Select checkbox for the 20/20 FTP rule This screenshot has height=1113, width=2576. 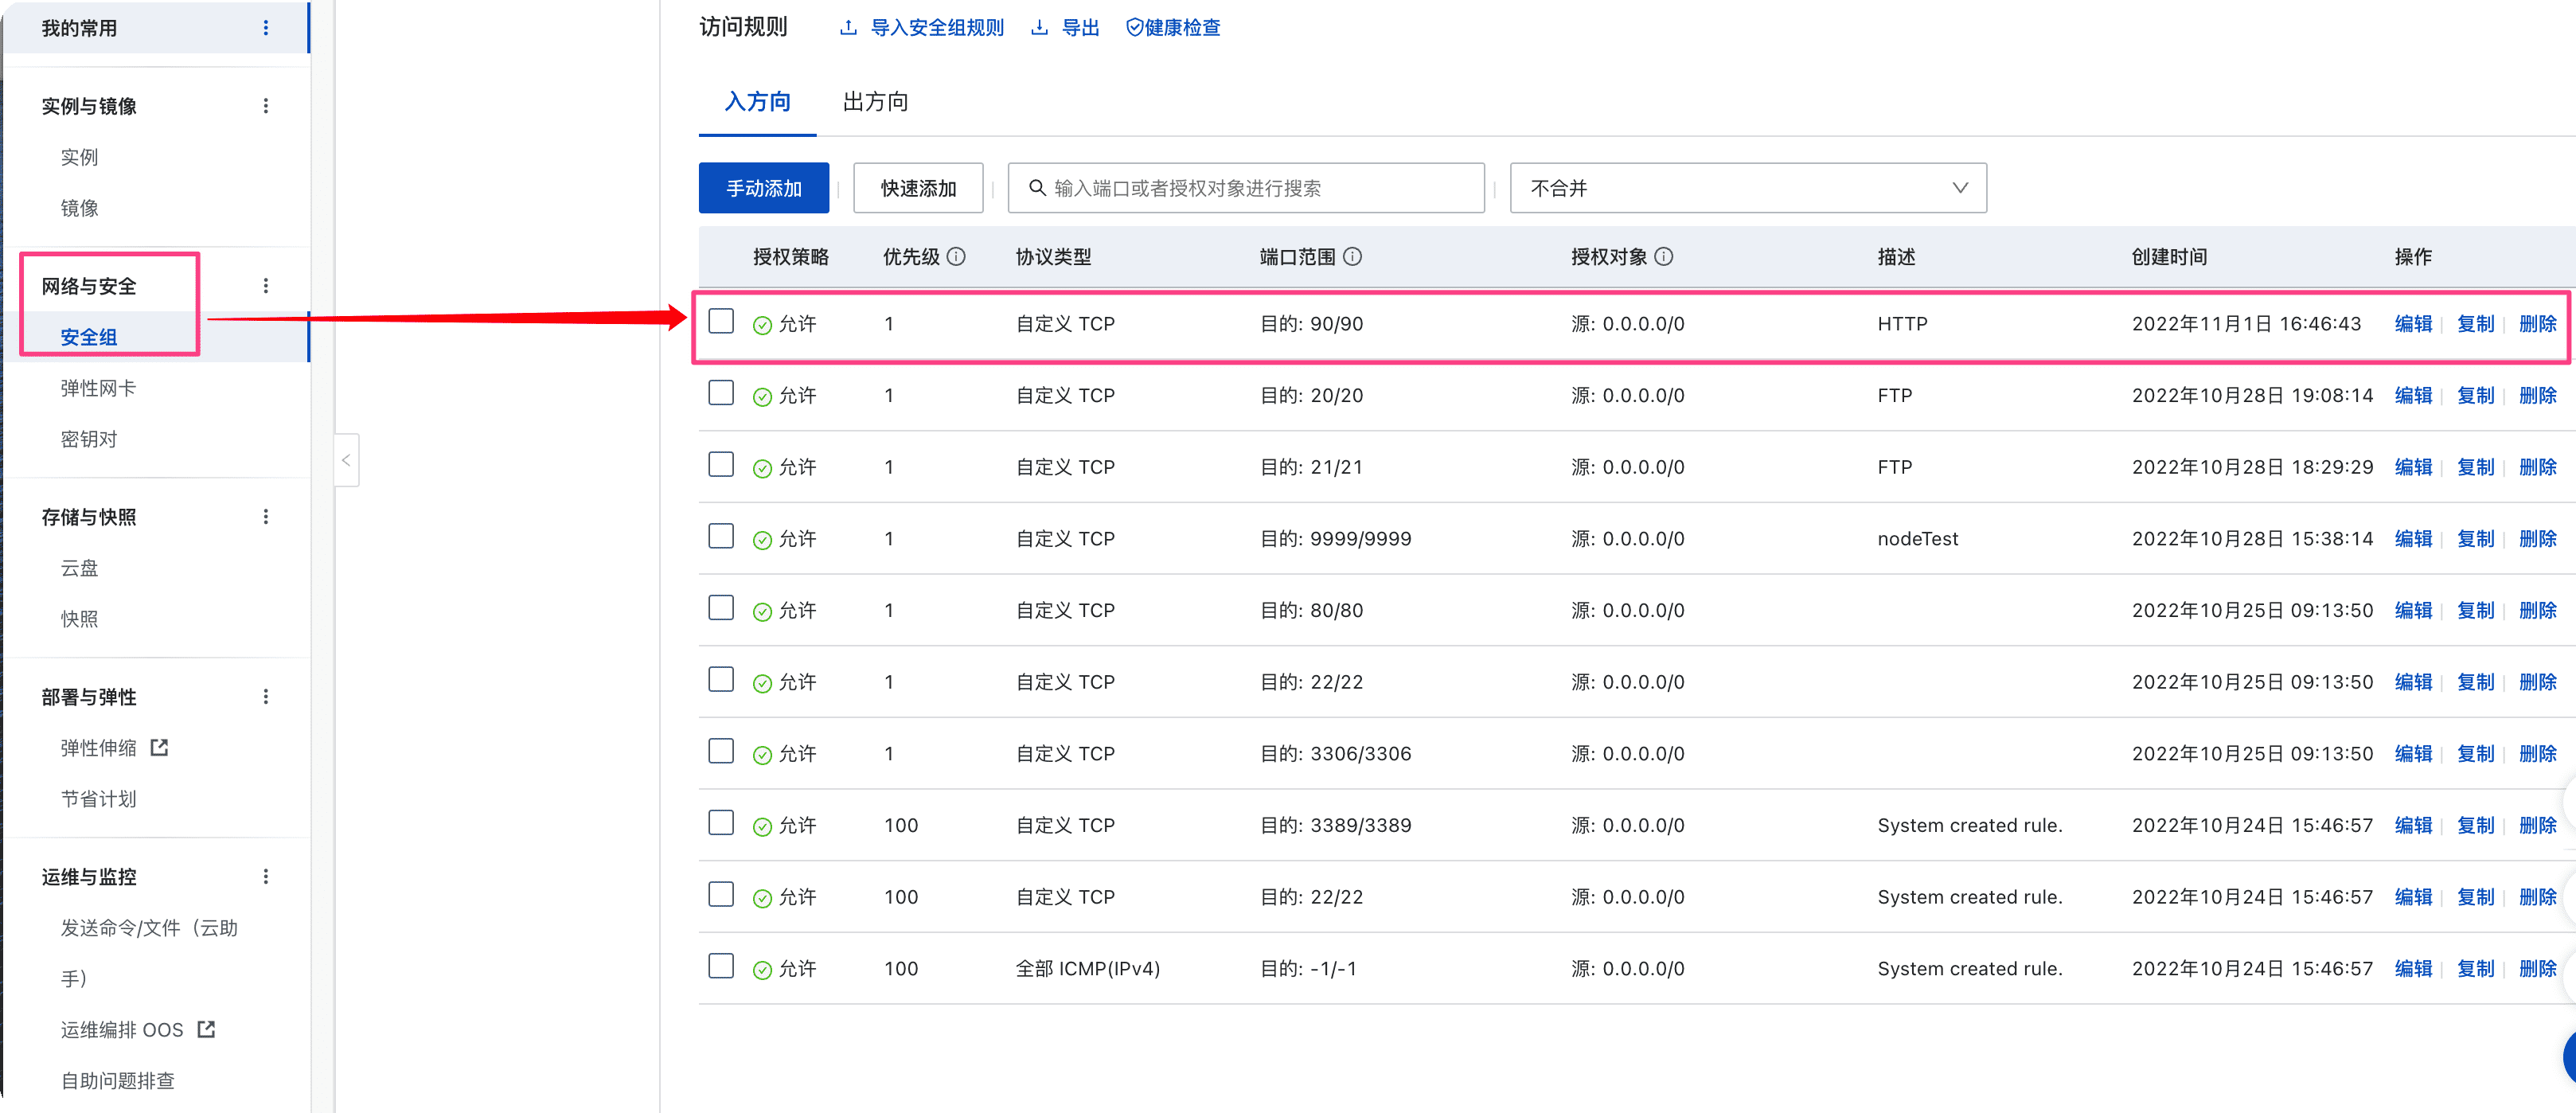pyautogui.click(x=721, y=393)
